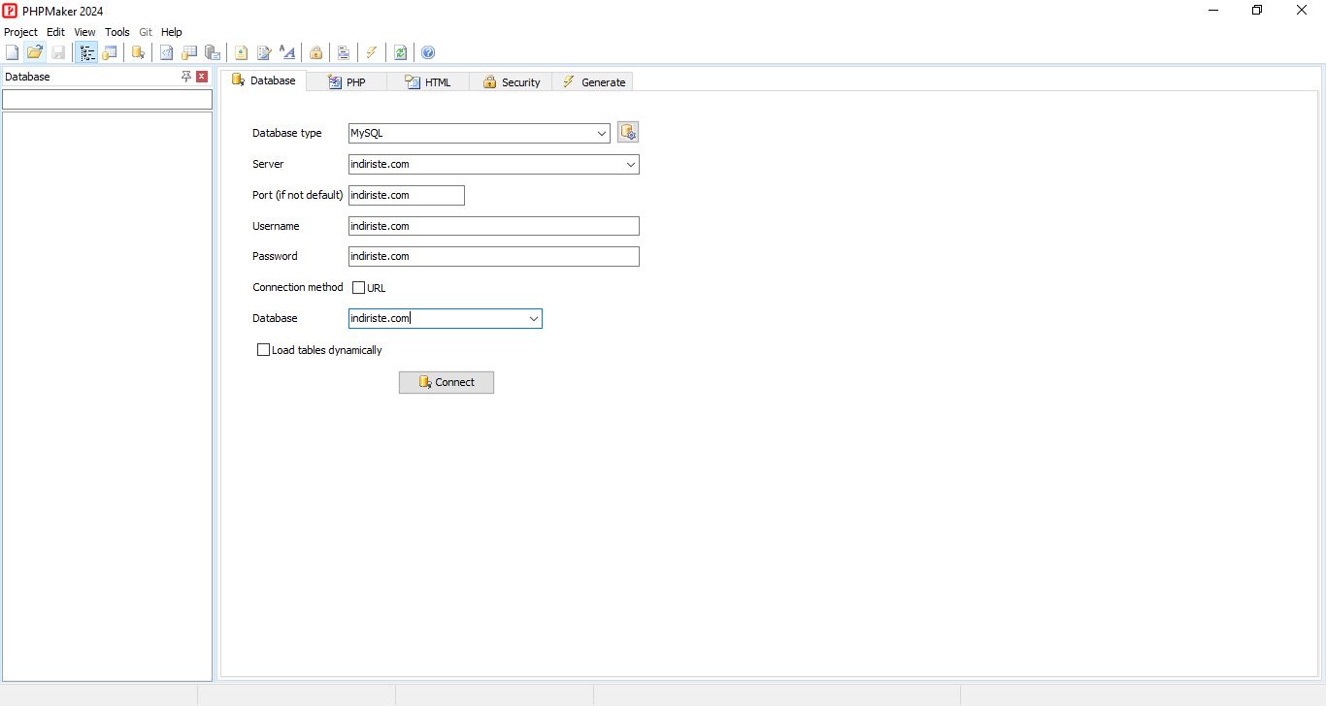This screenshot has width=1326, height=706.
Task: Click the stacked blue bars toolbar icon
Action: pyautogui.click(x=344, y=52)
